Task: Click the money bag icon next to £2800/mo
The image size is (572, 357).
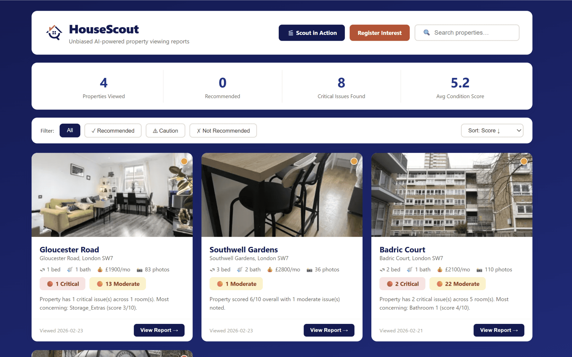Action: pyautogui.click(x=270, y=270)
